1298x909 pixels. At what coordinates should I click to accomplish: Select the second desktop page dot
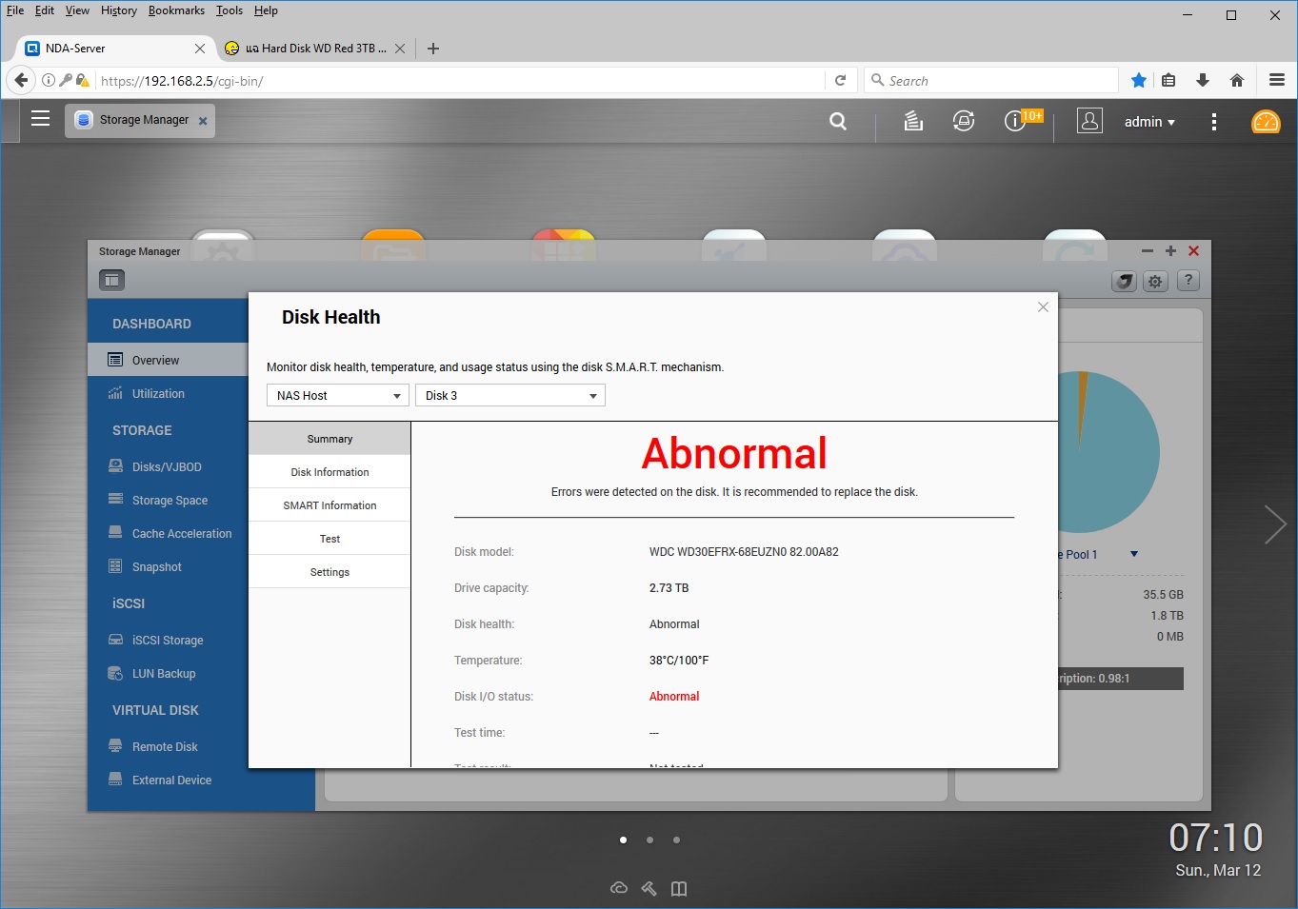point(649,840)
